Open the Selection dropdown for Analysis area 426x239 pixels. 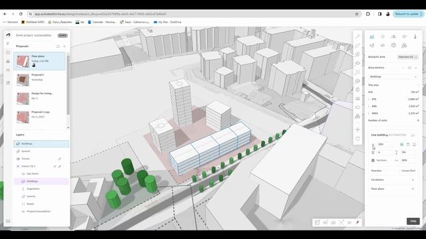(407, 57)
